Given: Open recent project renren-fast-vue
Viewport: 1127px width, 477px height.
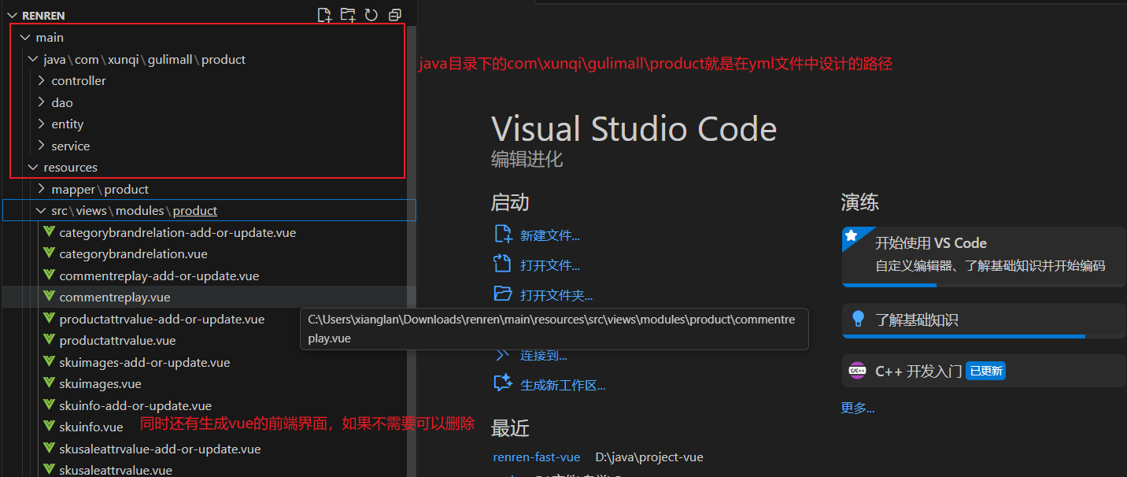Looking at the screenshot, I should [x=536, y=457].
